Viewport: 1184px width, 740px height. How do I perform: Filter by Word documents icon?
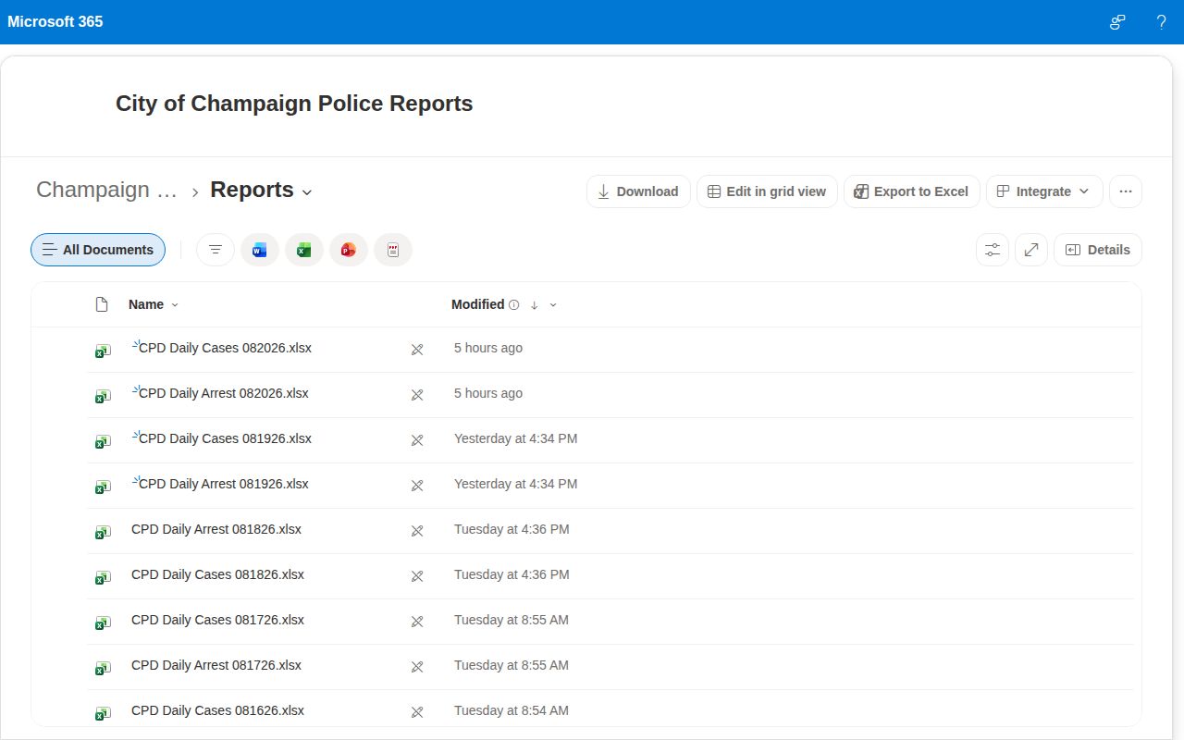click(x=260, y=250)
